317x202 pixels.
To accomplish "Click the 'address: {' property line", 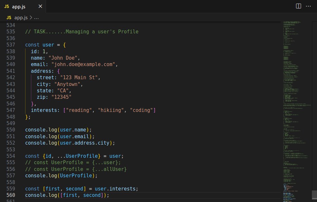I will click(45, 71).
